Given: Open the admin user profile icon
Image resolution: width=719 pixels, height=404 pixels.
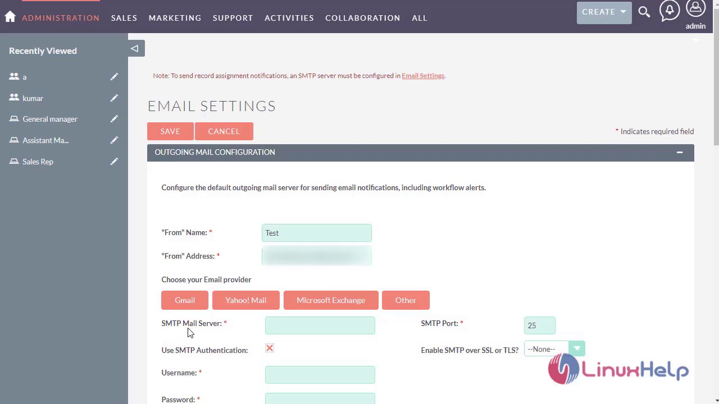Looking at the screenshot, I should click(695, 10).
